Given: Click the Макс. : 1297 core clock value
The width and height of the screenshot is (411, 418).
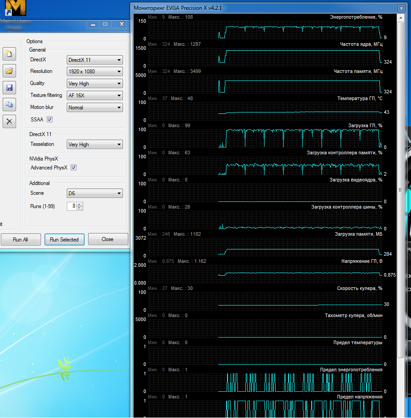Looking at the screenshot, I should click(x=187, y=44).
